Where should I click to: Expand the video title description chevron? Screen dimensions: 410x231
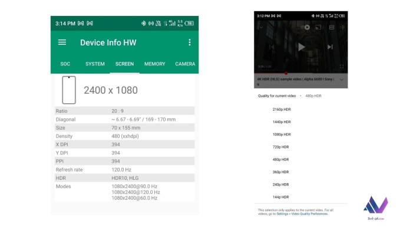pyautogui.click(x=342, y=80)
